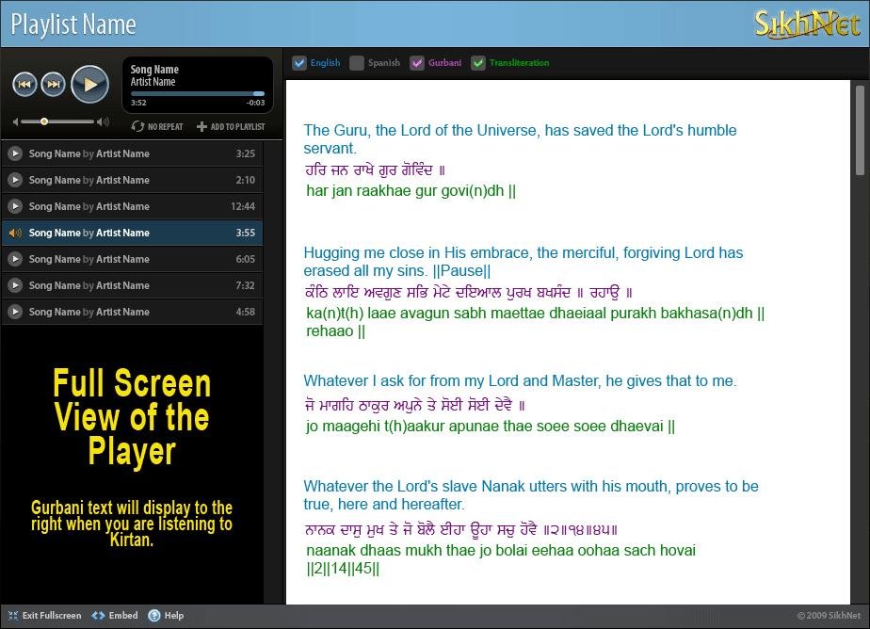This screenshot has width=870, height=629.
Task: Uncheck the English translation checkbox
Action: coord(299,63)
